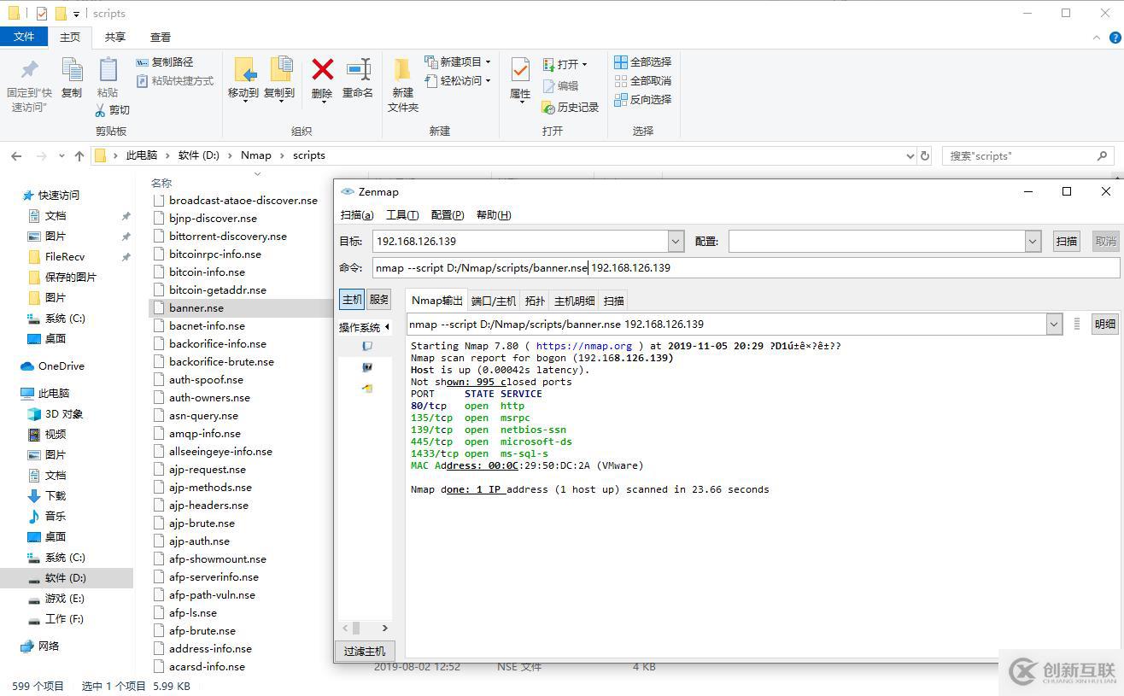Screen dimensions: 1124x696
Task: Click the 命令 command input field
Action: point(745,268)
